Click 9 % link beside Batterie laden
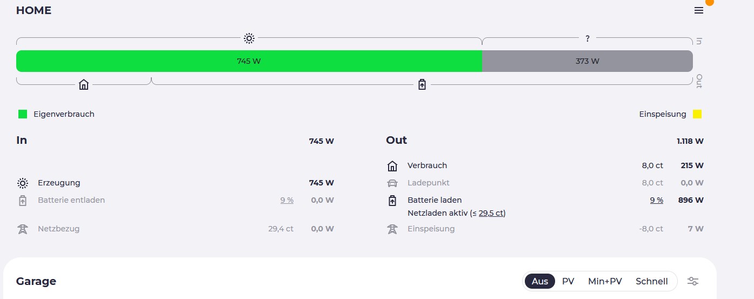The image size is (754, 299). [656, 200]
